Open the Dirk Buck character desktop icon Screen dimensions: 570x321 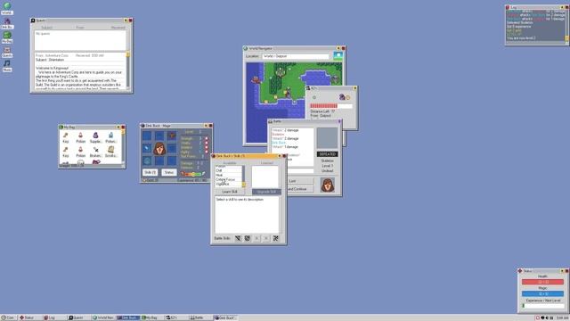[7, 23]
